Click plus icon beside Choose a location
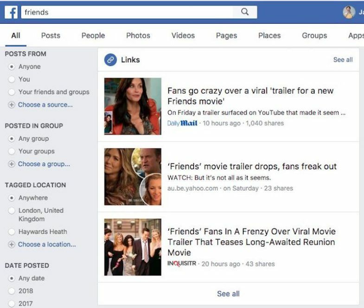The width and height of the screenshot is (364, 308). 12,244
